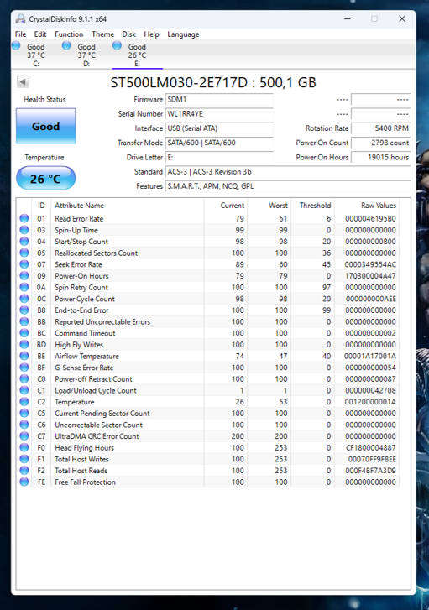Open the Language menu
Image resolution: width=429 pixels, height=610 pixels.
(x=183, y=34)
